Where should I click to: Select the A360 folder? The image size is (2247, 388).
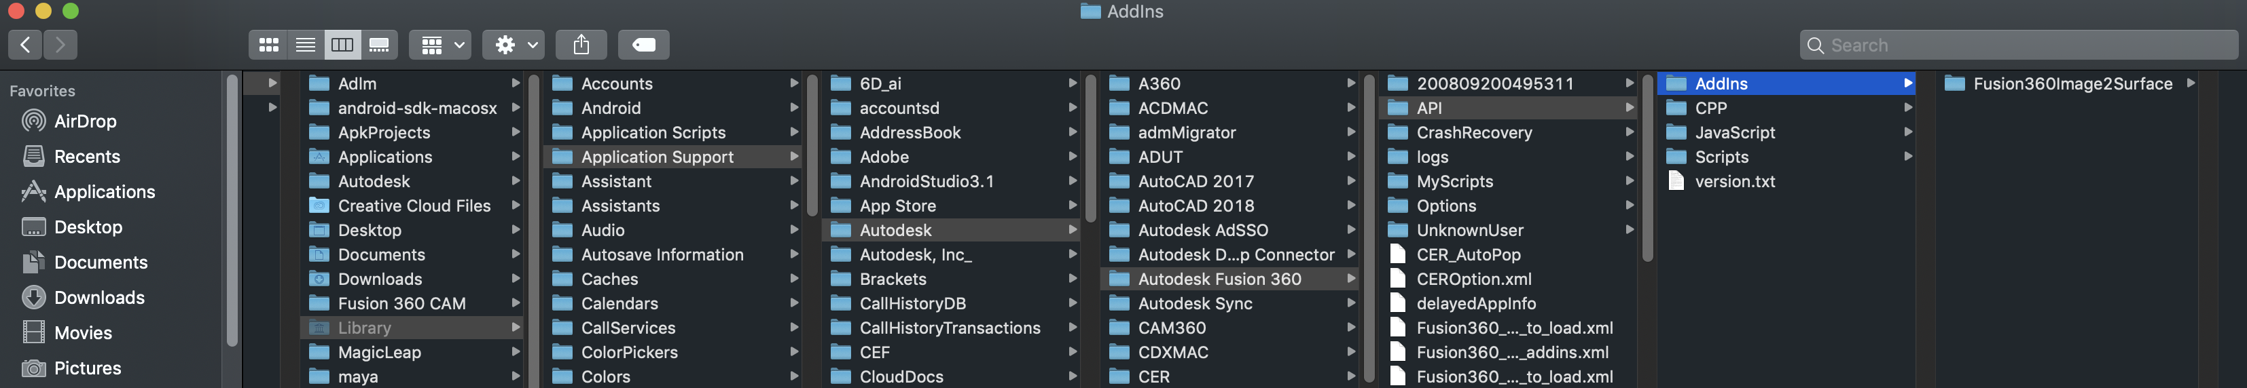(1229, 83)
